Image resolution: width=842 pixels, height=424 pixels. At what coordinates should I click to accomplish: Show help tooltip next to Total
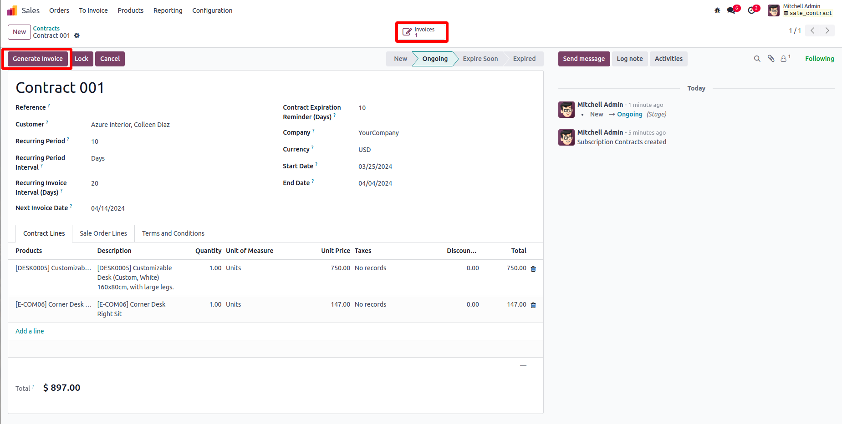33,387
